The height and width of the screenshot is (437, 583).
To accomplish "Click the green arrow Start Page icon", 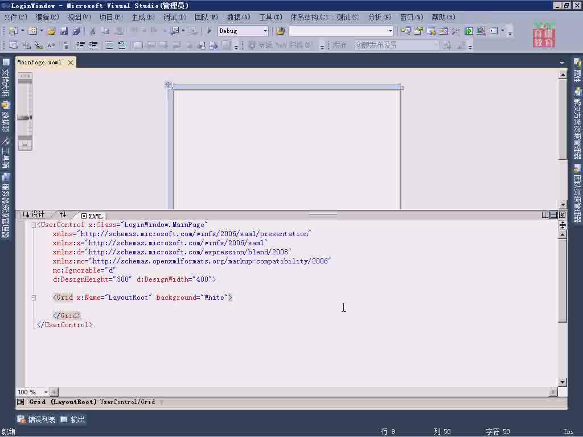I will click(x=469, y=31).
